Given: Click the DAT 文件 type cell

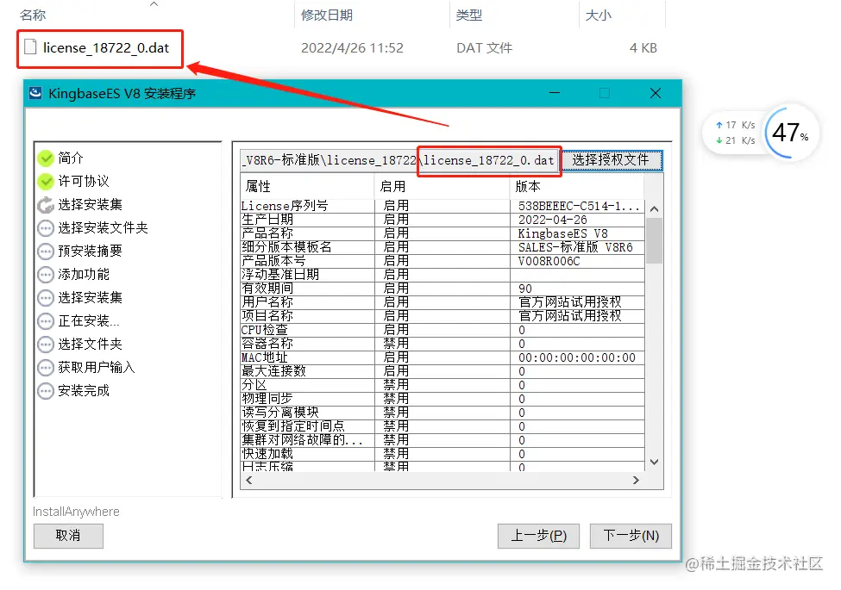Looking at the screenshot, I should click(x=484, y=48).
